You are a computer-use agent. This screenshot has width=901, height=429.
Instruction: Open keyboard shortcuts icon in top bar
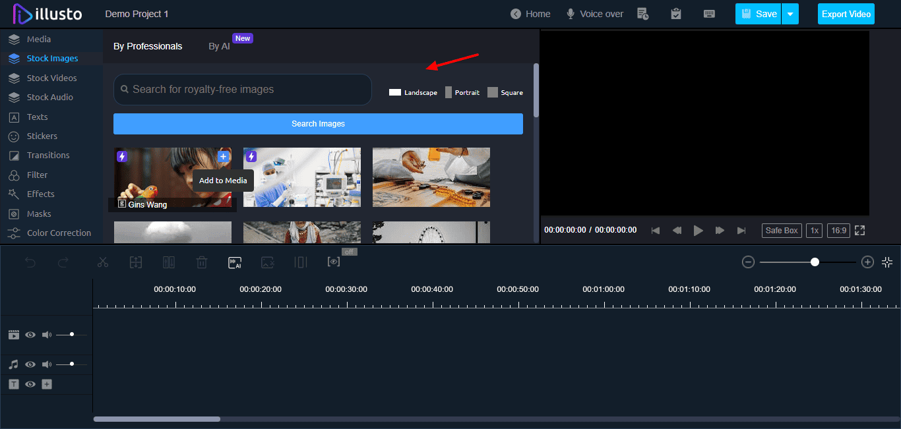[x=710, y=14]
